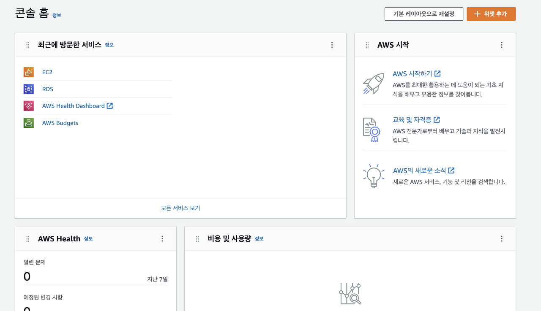541x311 pixels.
Task: Click external link icon beside 교육 및 자격증
Action: coord(437,120)
